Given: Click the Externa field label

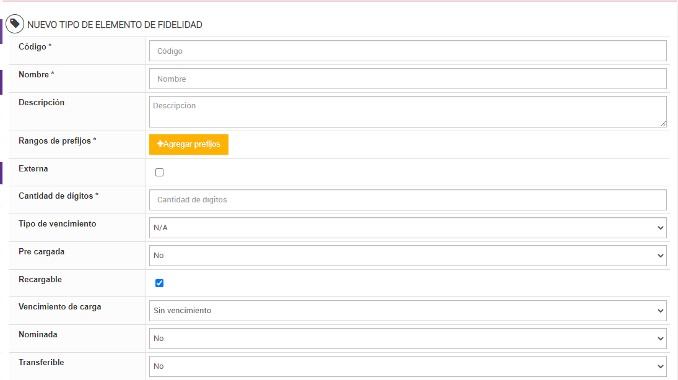Looking at the screenshot, I should tap(33, 168).
